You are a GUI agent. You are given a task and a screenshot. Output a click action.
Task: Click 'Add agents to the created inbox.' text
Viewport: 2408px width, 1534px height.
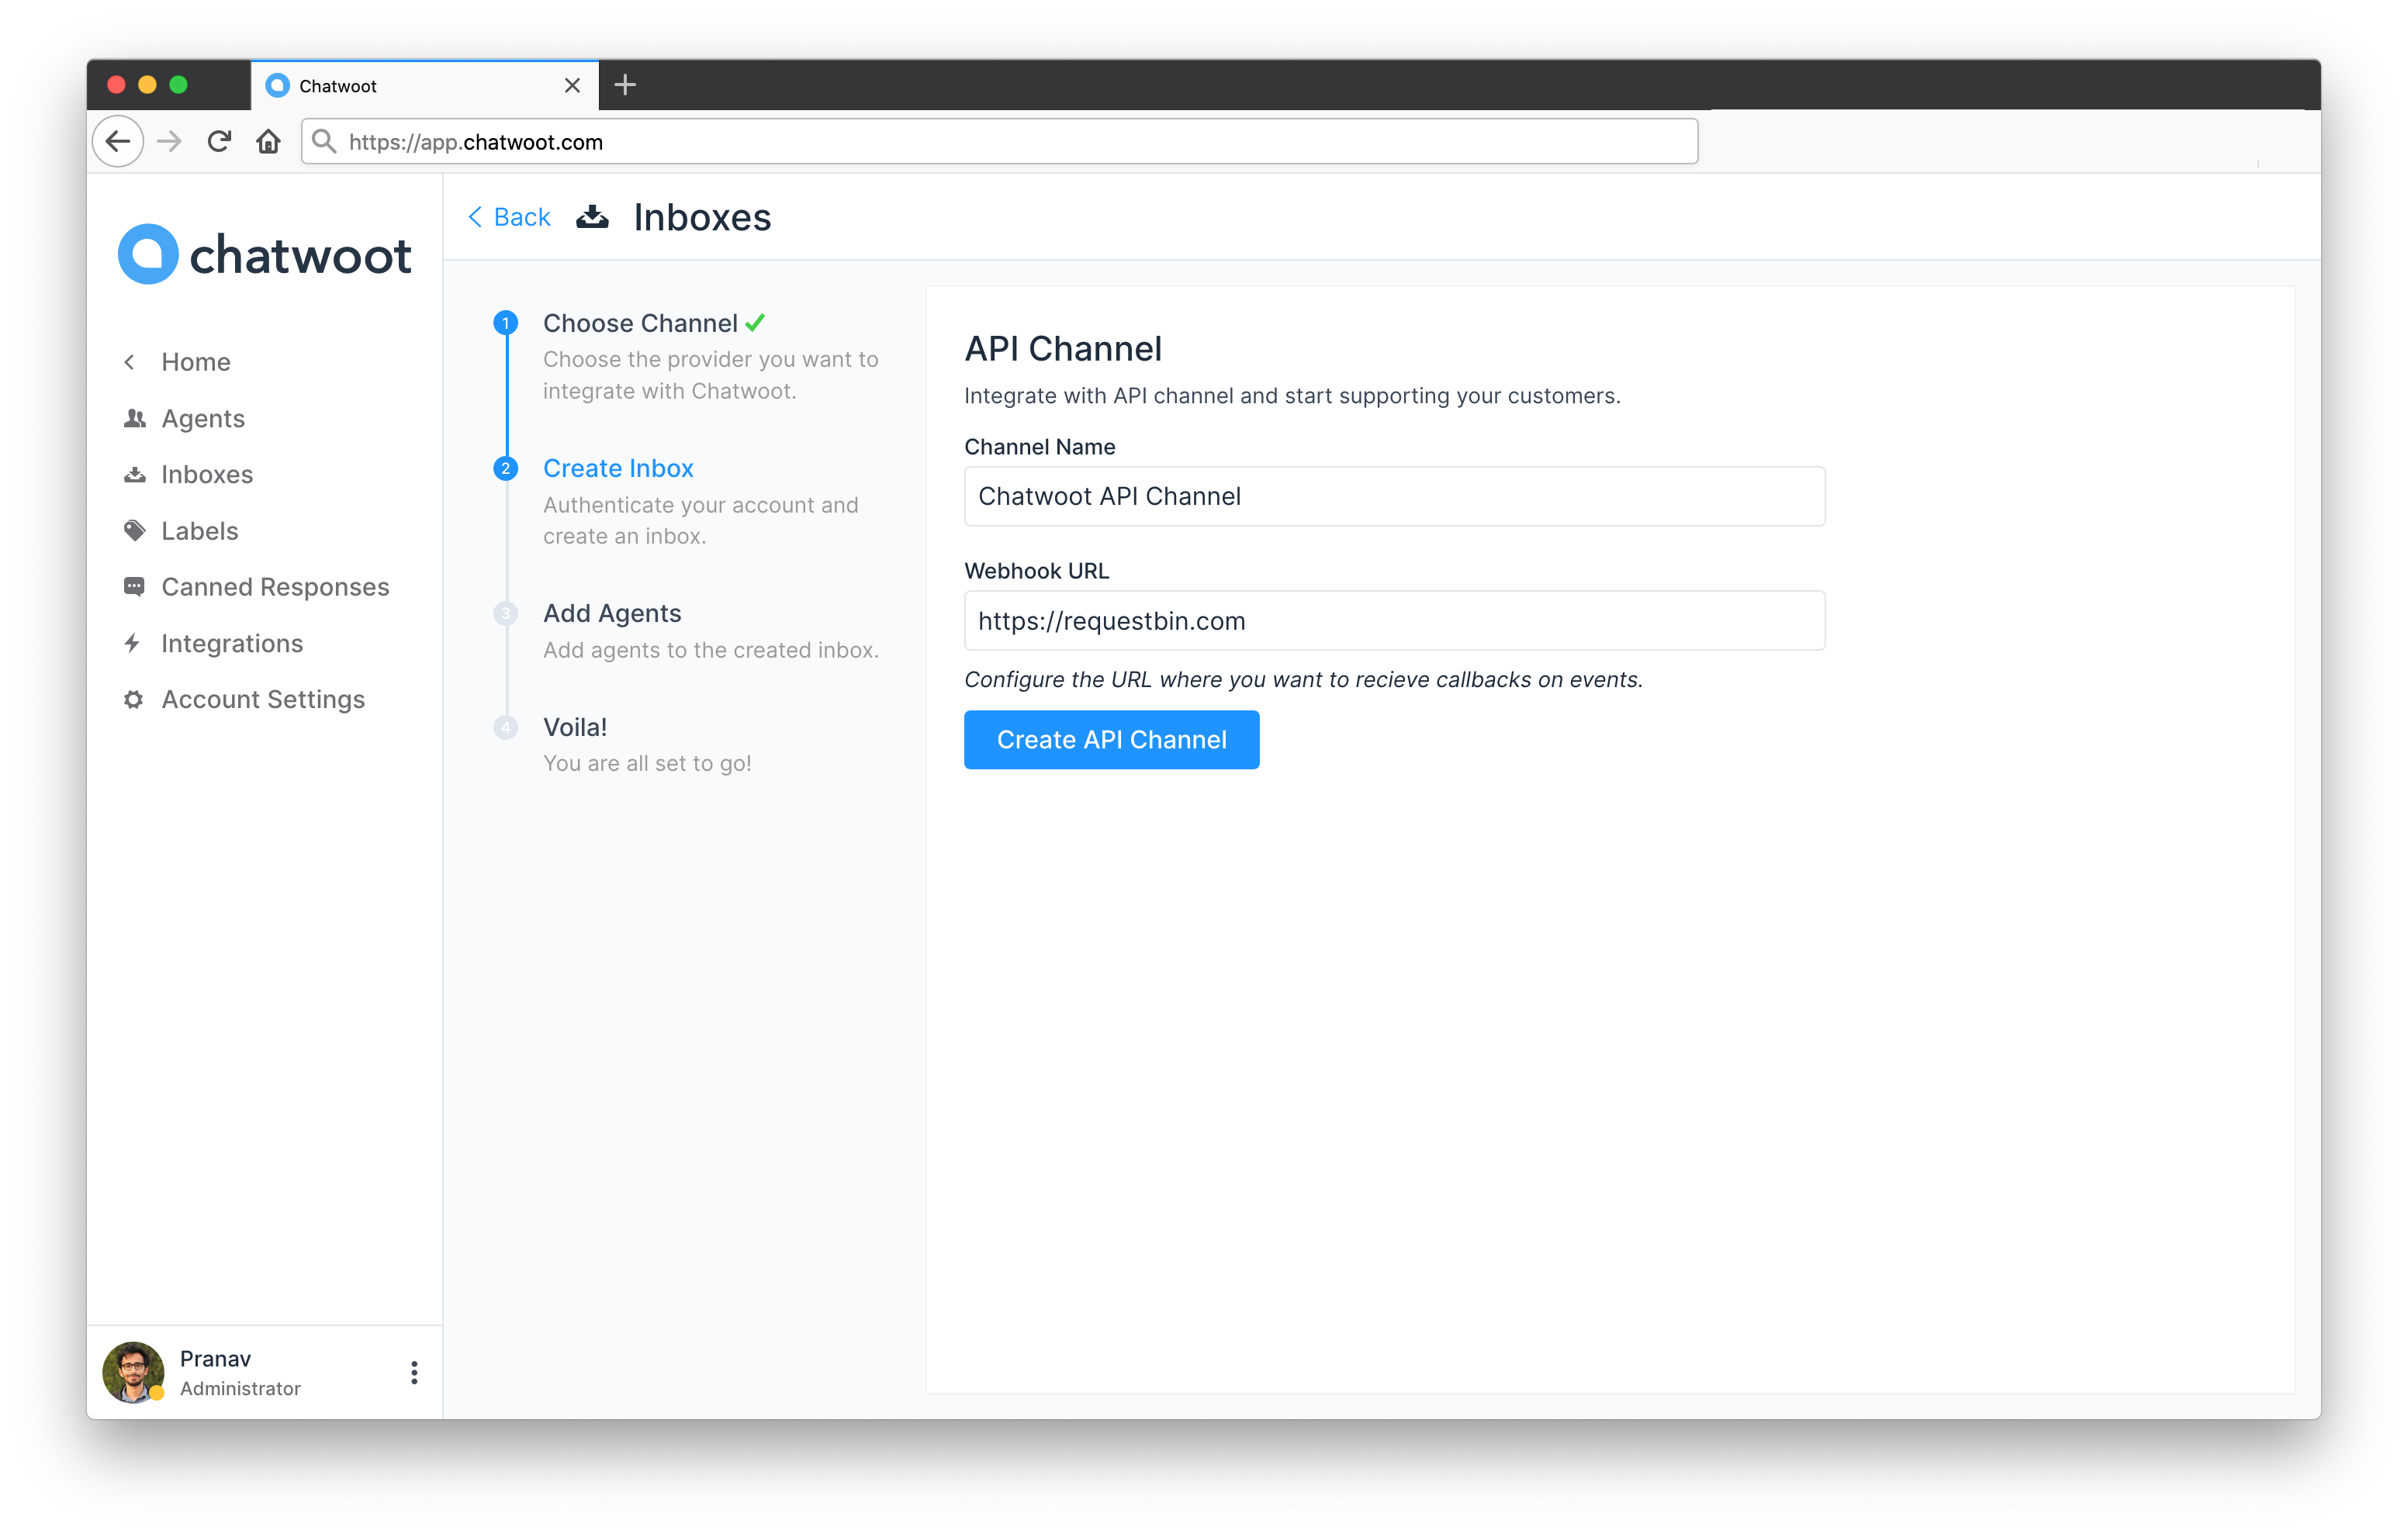711,650
